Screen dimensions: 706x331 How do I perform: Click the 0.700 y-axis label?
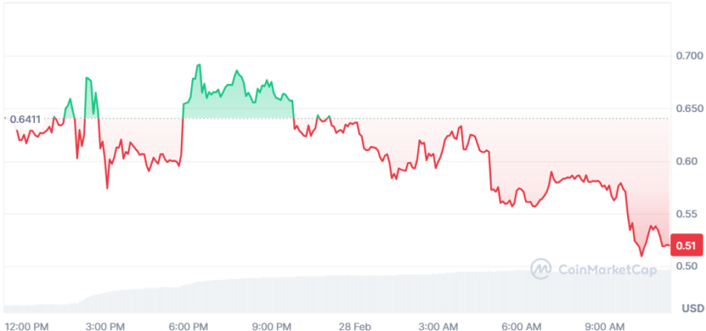[689, 56]
